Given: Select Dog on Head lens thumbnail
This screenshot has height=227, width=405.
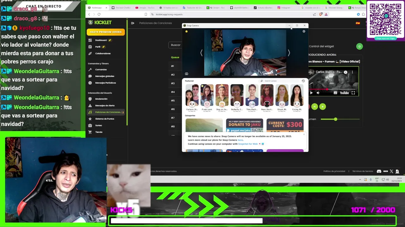Looking at the screenshot, I should (222, 96).
